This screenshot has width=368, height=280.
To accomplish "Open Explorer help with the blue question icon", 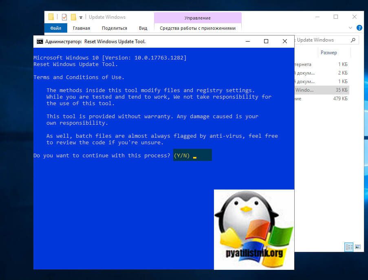I will [359, 28].
